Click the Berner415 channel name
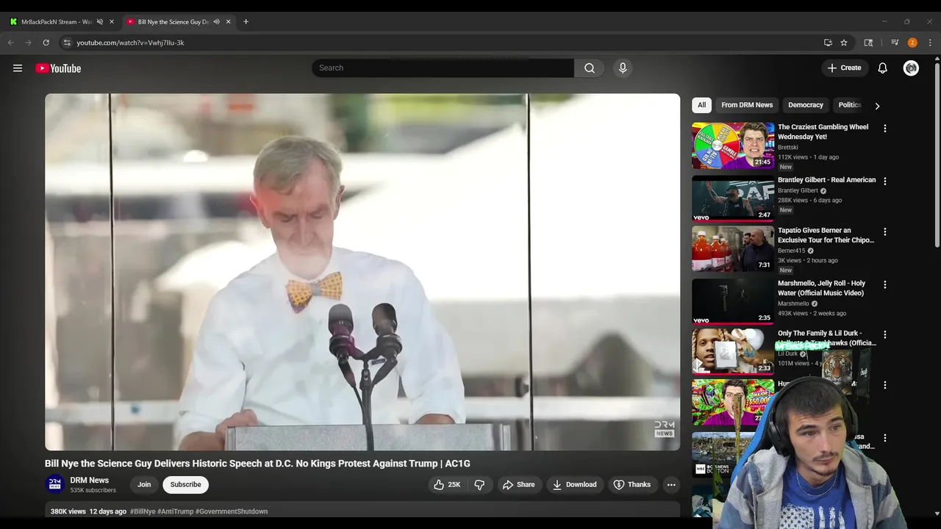941x529 pixels. click(792, 251)
